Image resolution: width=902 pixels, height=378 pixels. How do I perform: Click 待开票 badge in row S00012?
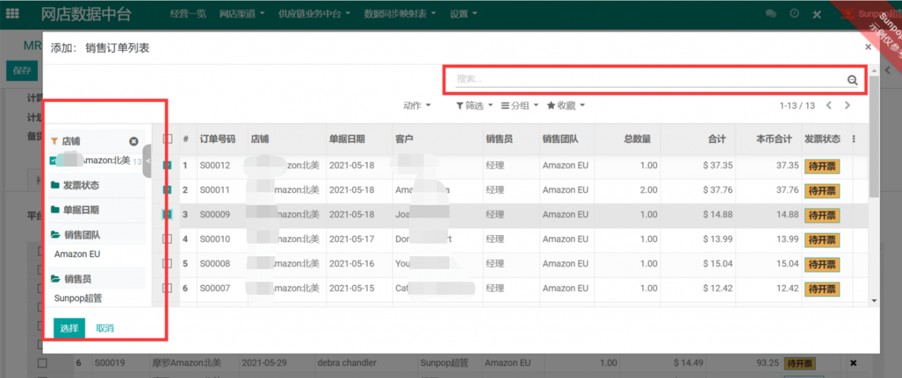pos(822,166)
